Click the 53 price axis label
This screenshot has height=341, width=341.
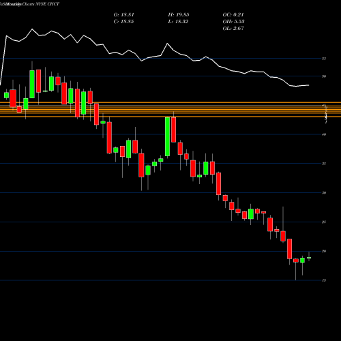click(324, 59)
